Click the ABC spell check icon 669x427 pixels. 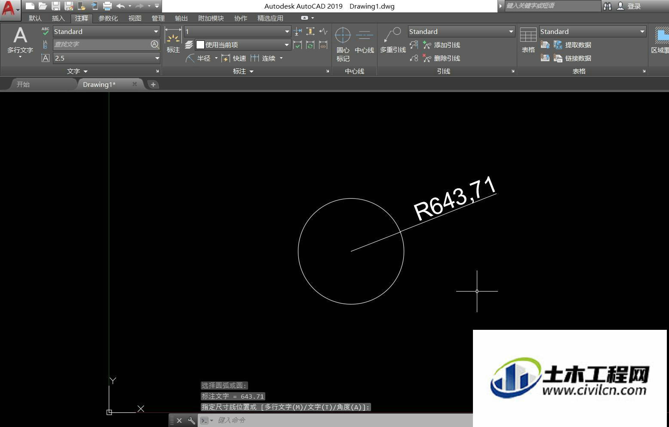pyautogui.click(x=45, y=31)
